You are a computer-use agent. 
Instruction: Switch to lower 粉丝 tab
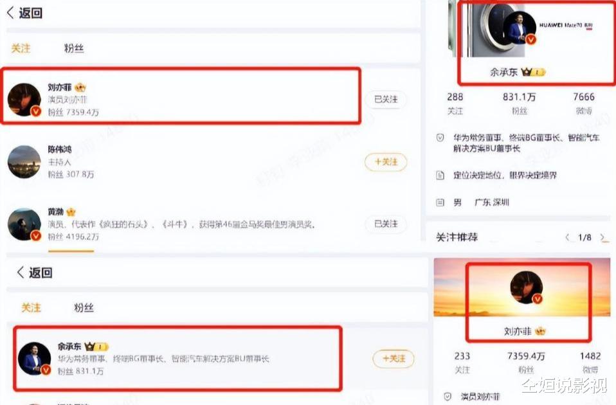tap(84, 307)
